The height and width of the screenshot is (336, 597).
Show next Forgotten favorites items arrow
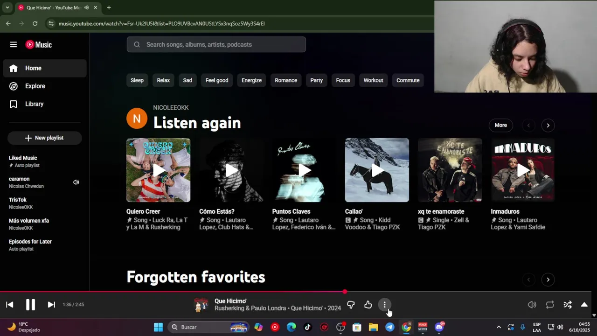548,280
